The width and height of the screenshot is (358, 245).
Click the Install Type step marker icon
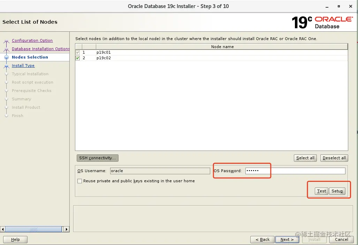6,66
